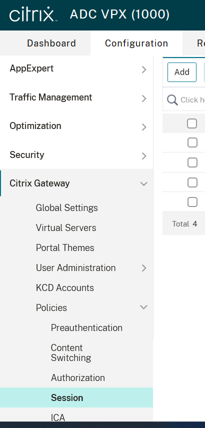
Task: Open Virtual Servers page
Action: click(66, 228)
